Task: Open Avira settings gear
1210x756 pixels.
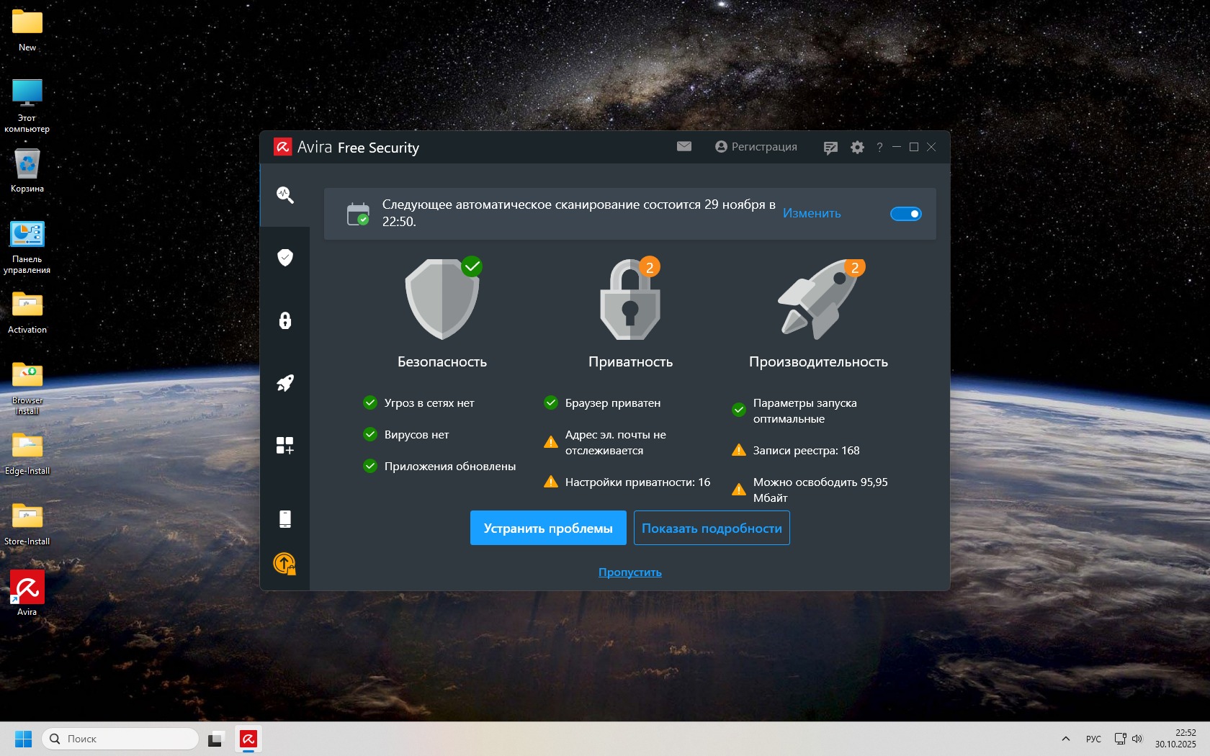Action: coord(857,148)
